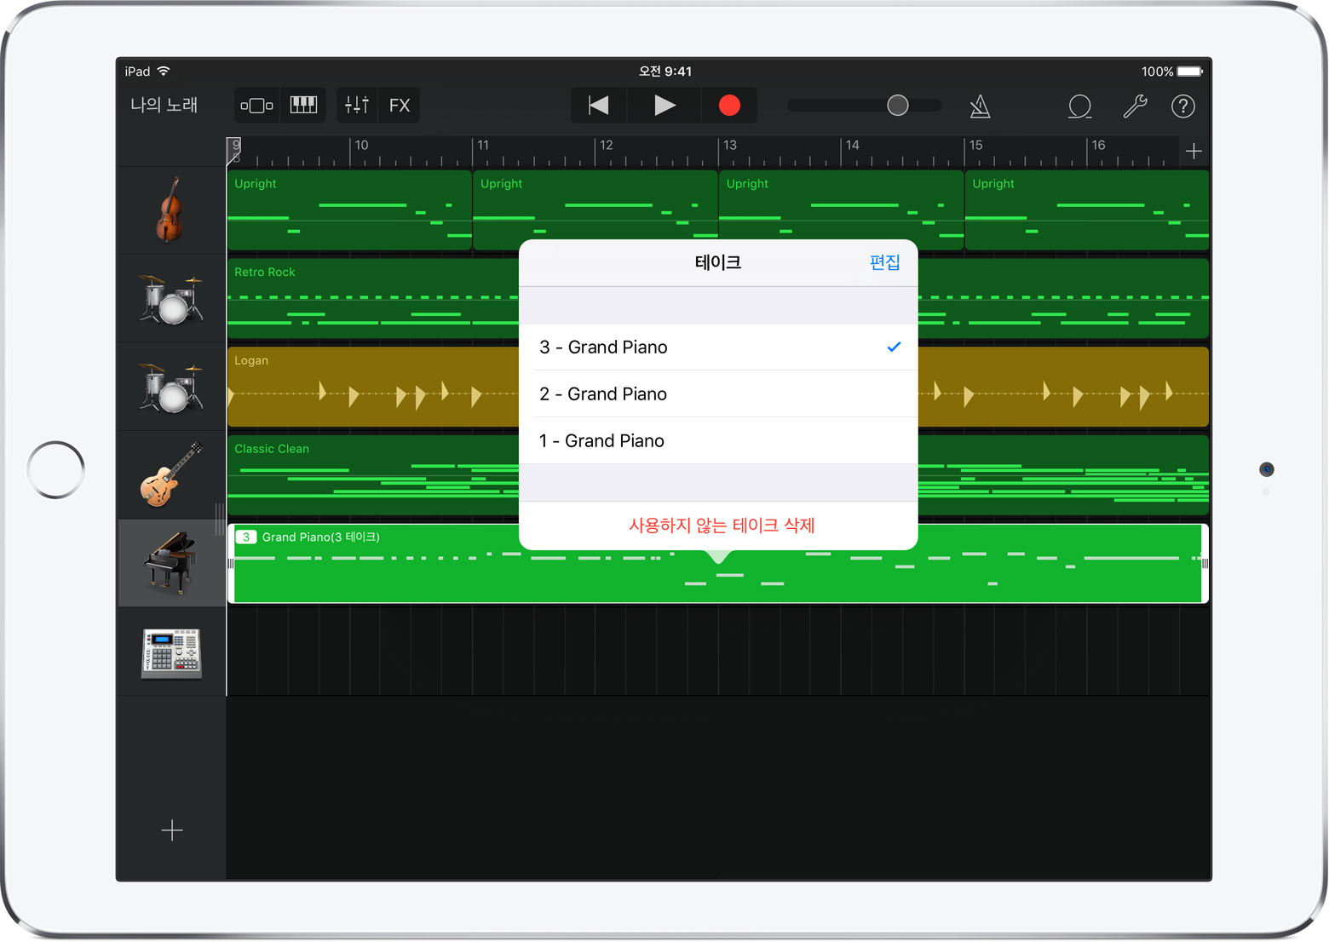Open the Tracks view icon
1329x942 pixels.
[256, 105]
